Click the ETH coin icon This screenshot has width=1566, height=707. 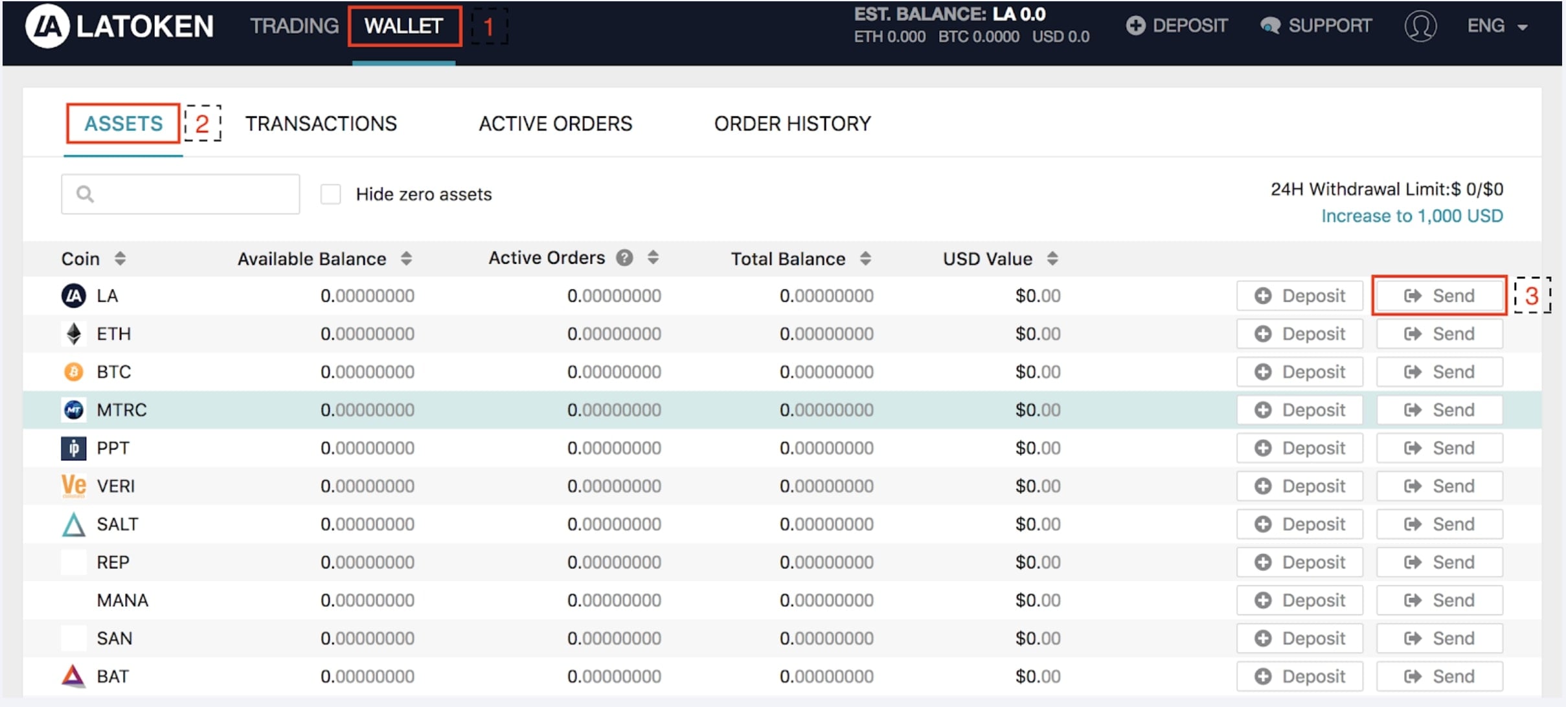[x=73, y=334]
